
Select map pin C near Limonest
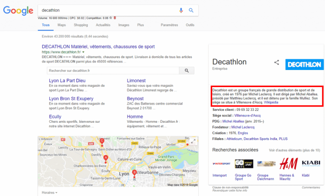pyautogui.click(x=102, y=142)
